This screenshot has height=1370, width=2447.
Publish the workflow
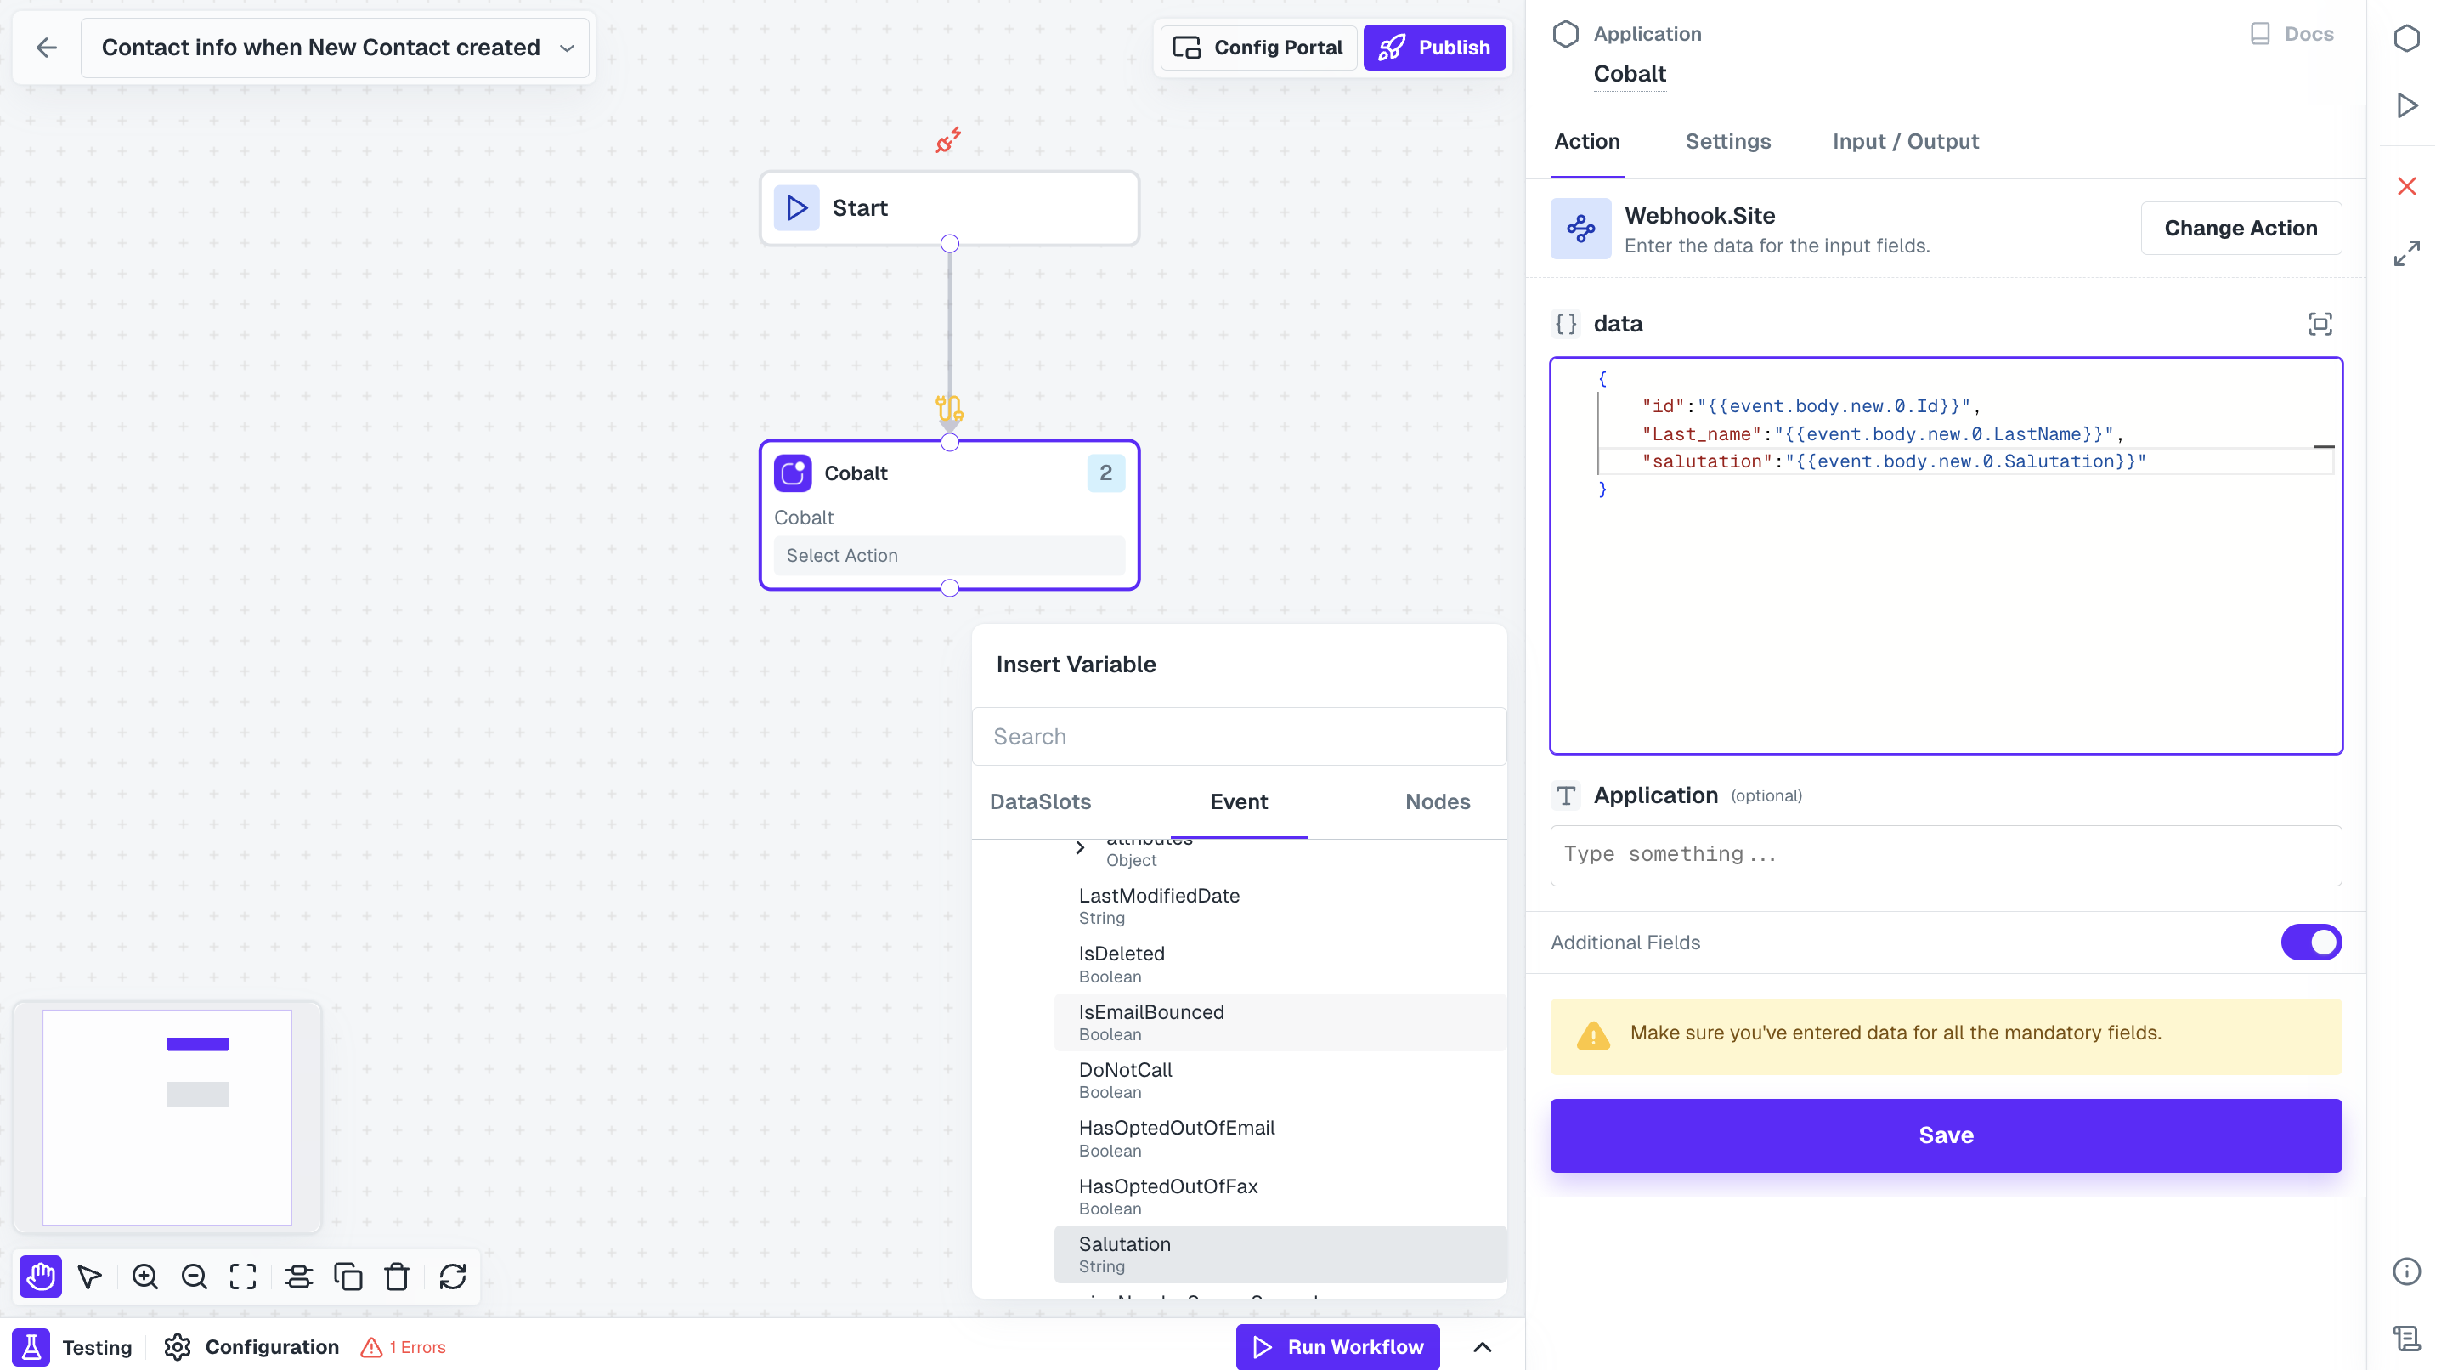tap(1434, 48)
